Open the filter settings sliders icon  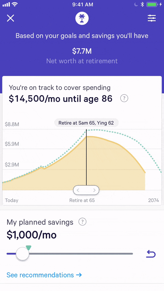152,18
